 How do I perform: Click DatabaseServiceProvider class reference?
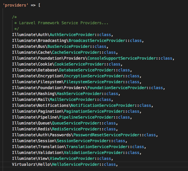click(x=86, y=70)
